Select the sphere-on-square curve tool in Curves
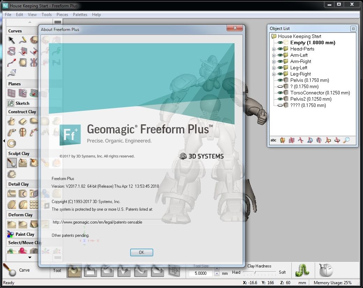Viewport: 363px width, 288px height. pos(23,62)
